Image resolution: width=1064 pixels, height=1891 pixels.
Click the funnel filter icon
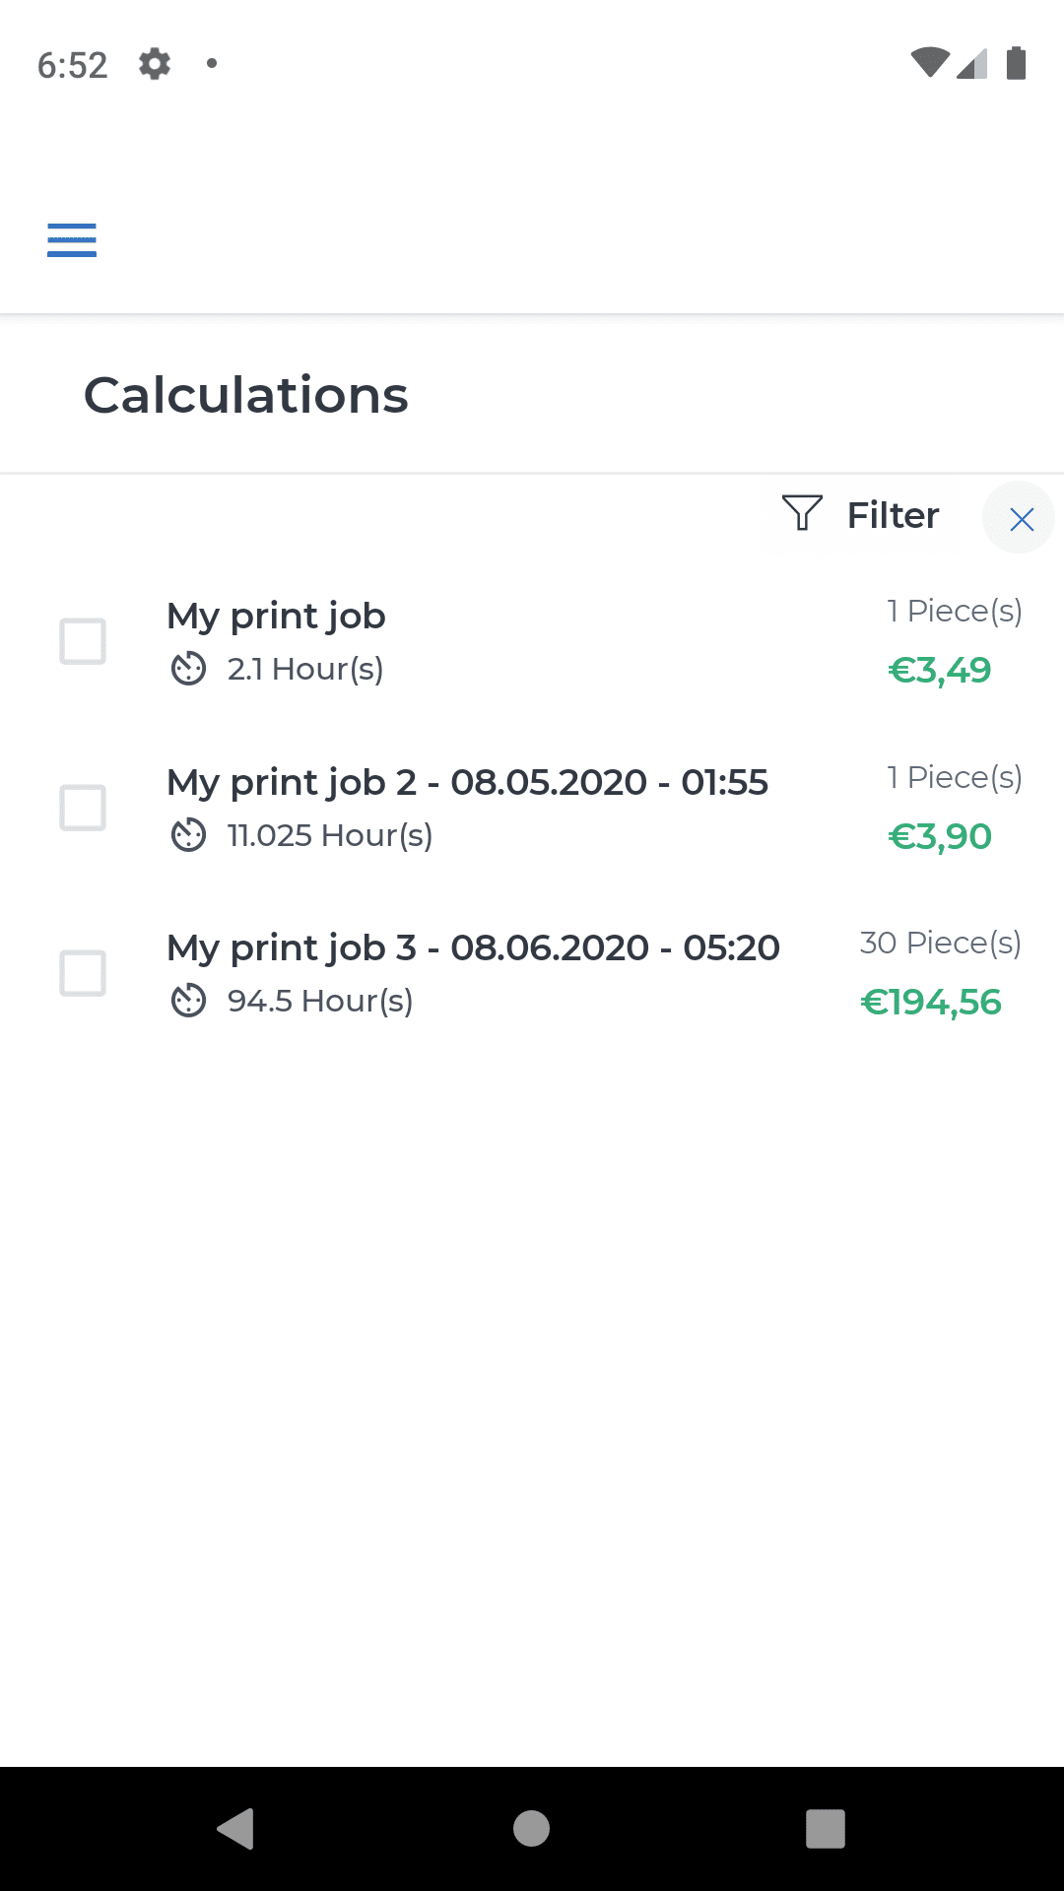point(802,514)
